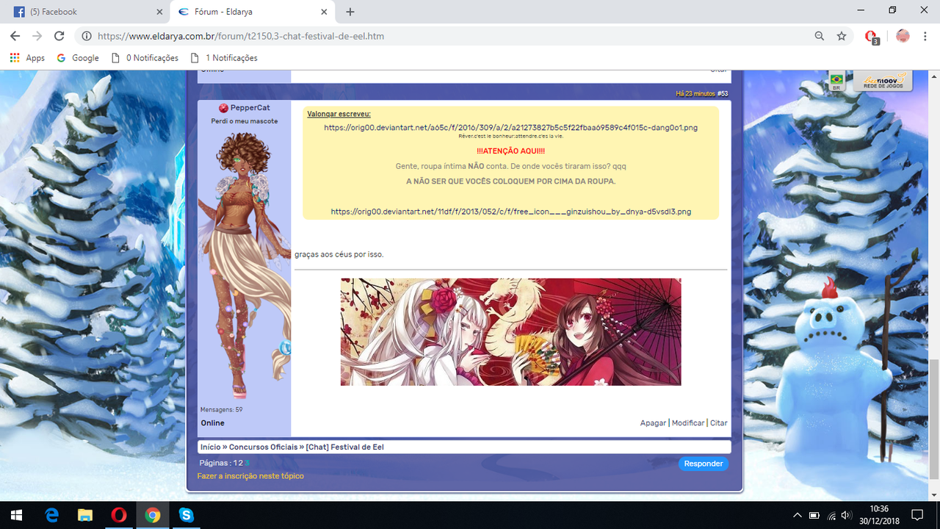Bookmark this page with the star icon
This screenshot has height=529, width=940.
pyautogui.click(x=842, y=36)
